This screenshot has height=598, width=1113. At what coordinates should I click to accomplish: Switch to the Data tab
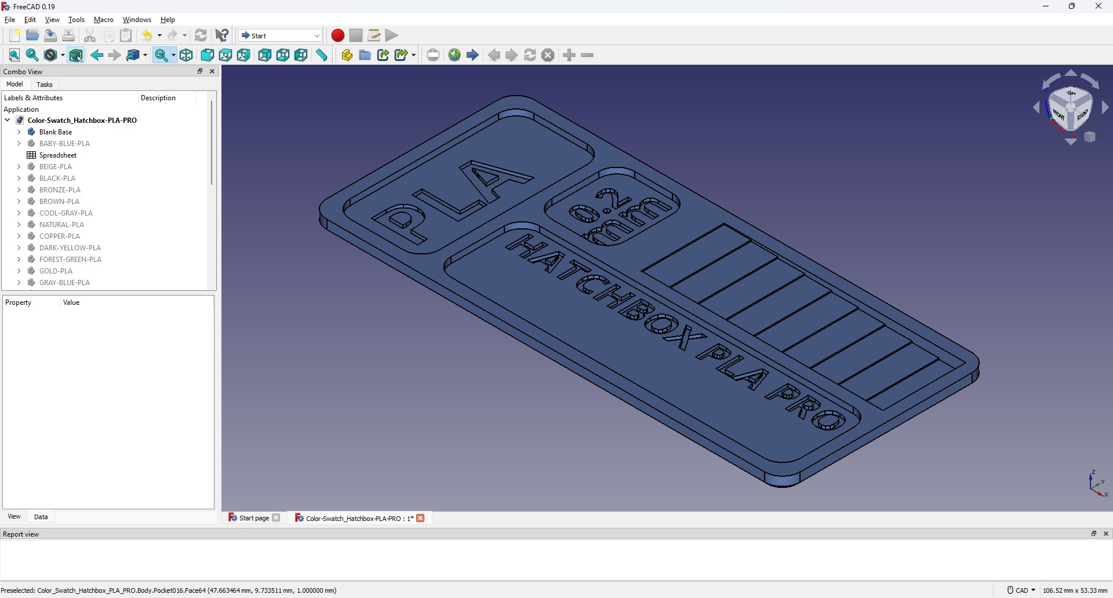(41, 517)
